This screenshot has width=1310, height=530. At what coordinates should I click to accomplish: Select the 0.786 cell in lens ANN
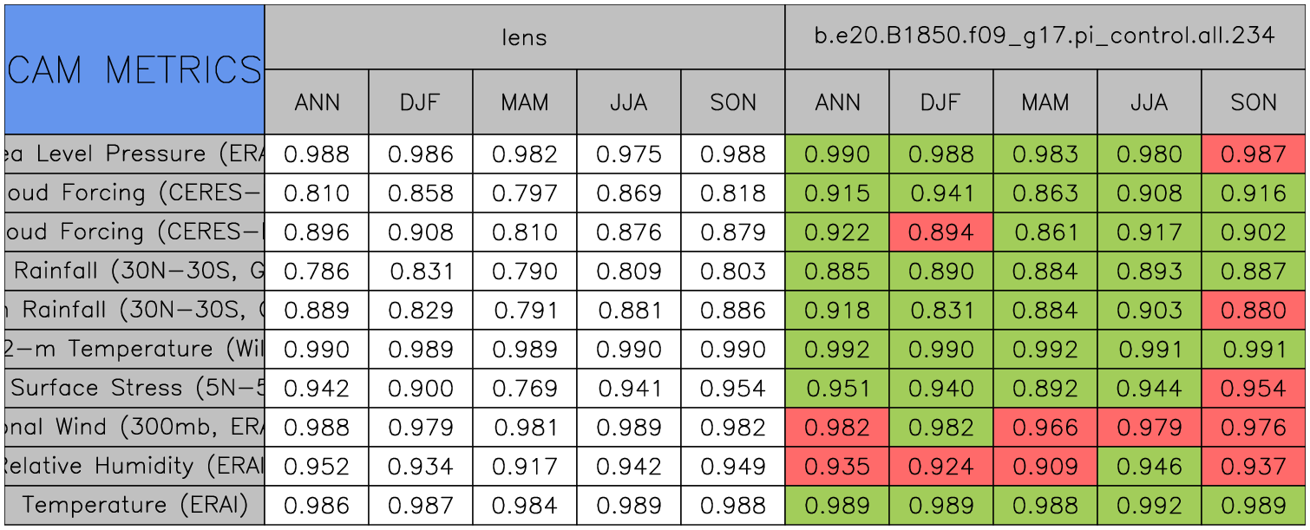(x=317, y=272)
